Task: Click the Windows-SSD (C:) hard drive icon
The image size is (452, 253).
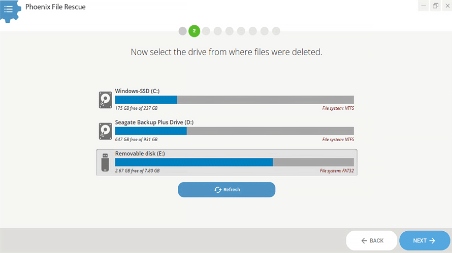Action: coord(105,100)
